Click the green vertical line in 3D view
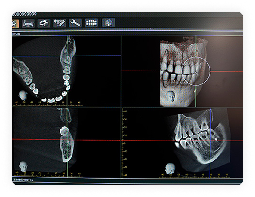Image resolution: width=255 pixels, height=197 pixels. click(196, 93)
